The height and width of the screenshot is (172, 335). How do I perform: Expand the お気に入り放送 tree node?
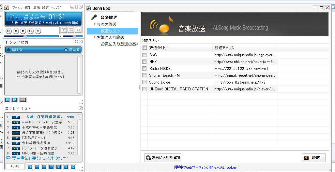pyautogui.click(x=110, y=37)
